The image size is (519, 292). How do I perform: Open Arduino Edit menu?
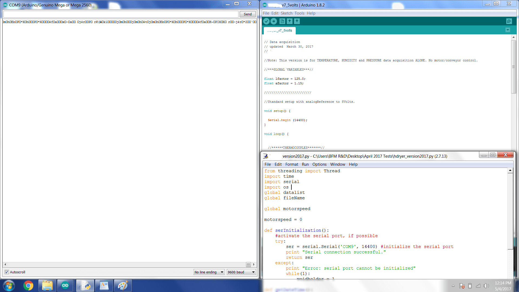[275, 13]
